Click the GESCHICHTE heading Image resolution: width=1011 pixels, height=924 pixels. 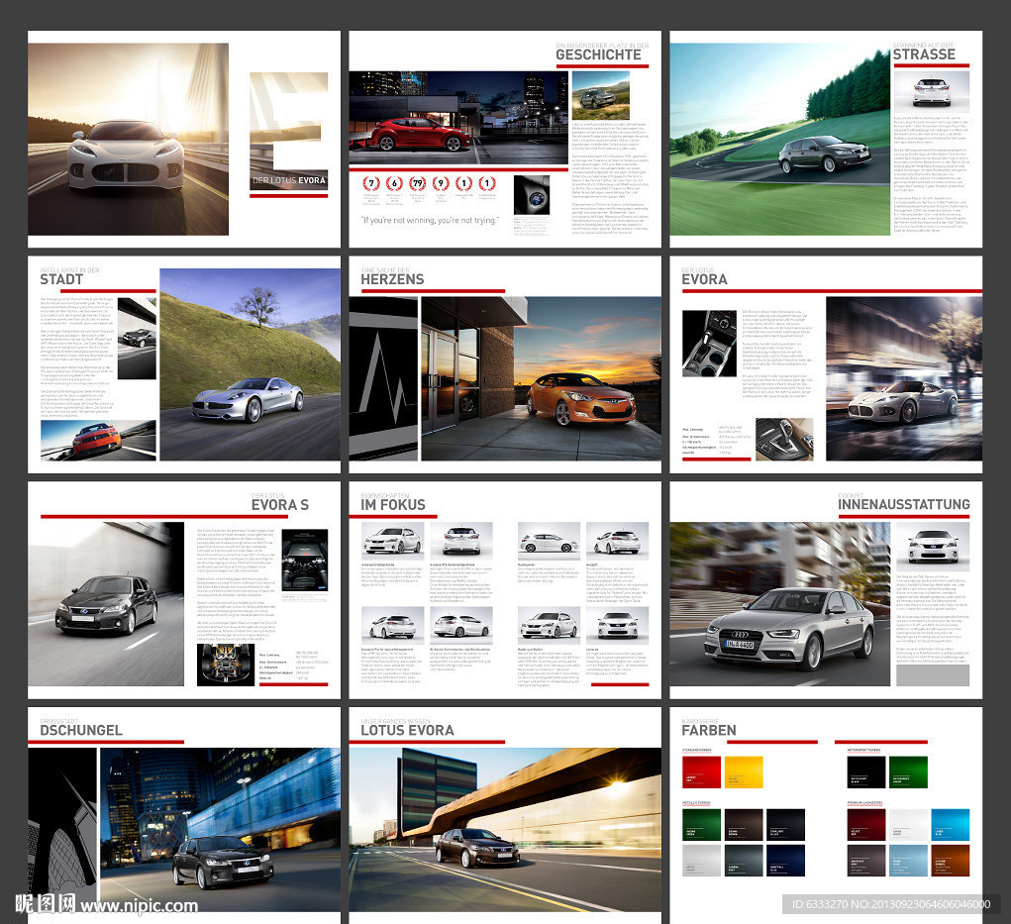coord(598,54)
